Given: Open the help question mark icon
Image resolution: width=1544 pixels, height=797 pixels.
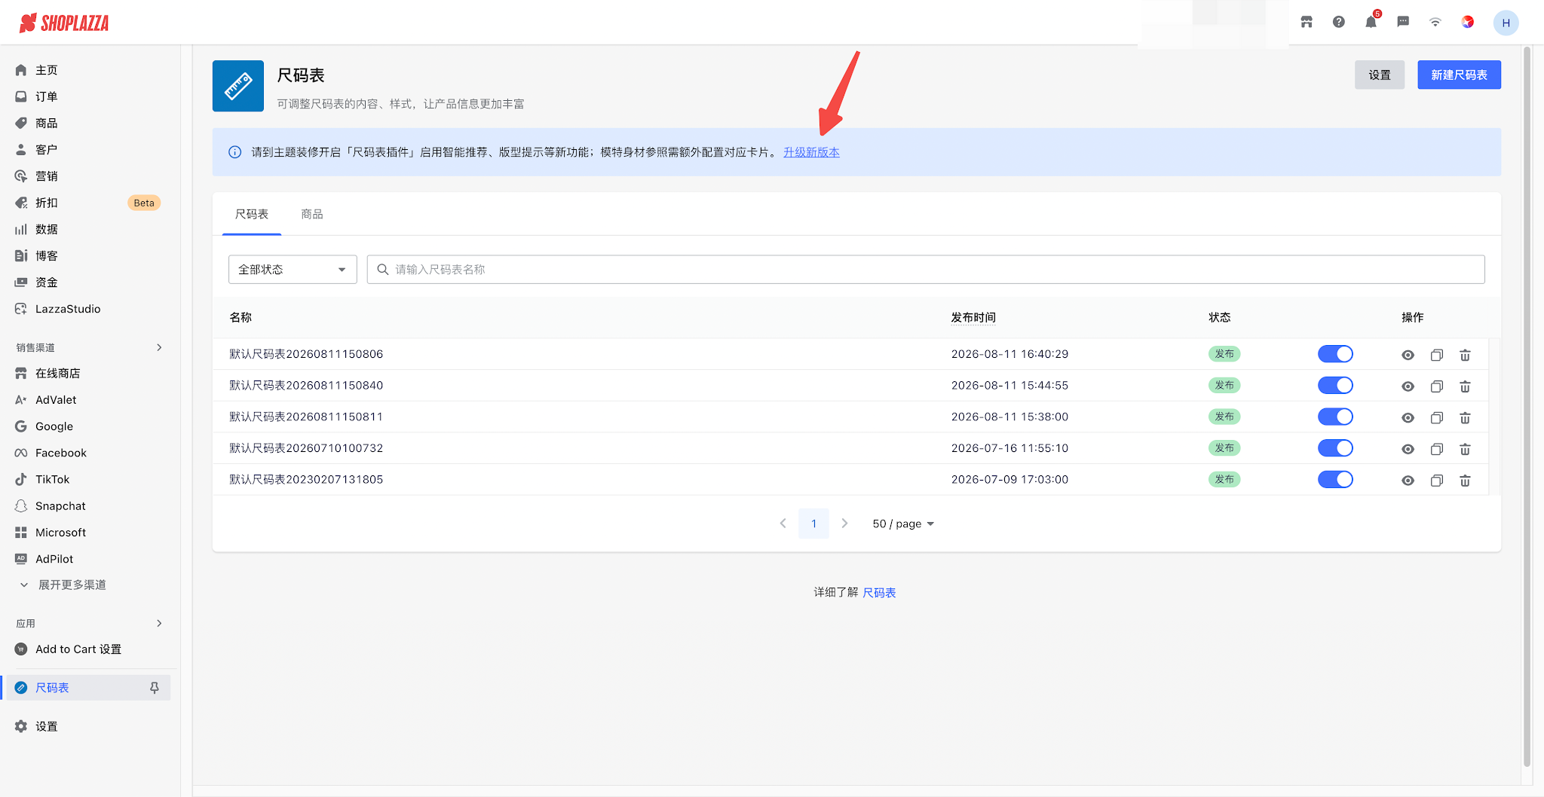Looking at the screenshot, I should [1339, 22].
